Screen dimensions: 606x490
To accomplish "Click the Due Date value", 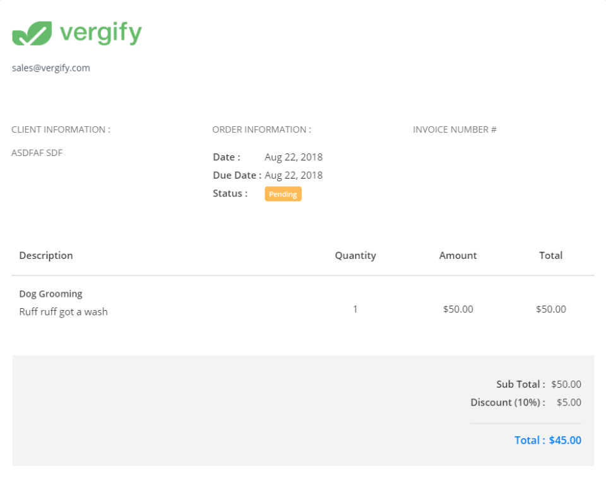I will point(294,176).
